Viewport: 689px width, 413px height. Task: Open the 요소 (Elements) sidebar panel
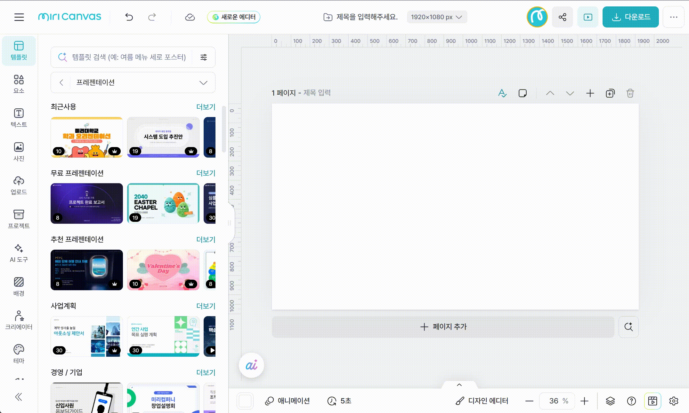19,84
